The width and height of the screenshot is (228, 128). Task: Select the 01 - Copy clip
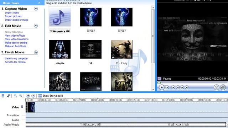[x=122, y=49]
